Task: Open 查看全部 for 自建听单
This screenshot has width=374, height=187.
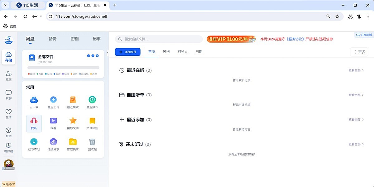Action: (x=354, y=95)
